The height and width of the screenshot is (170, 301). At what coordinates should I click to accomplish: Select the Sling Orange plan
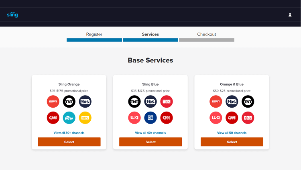[x=69, y=142]
